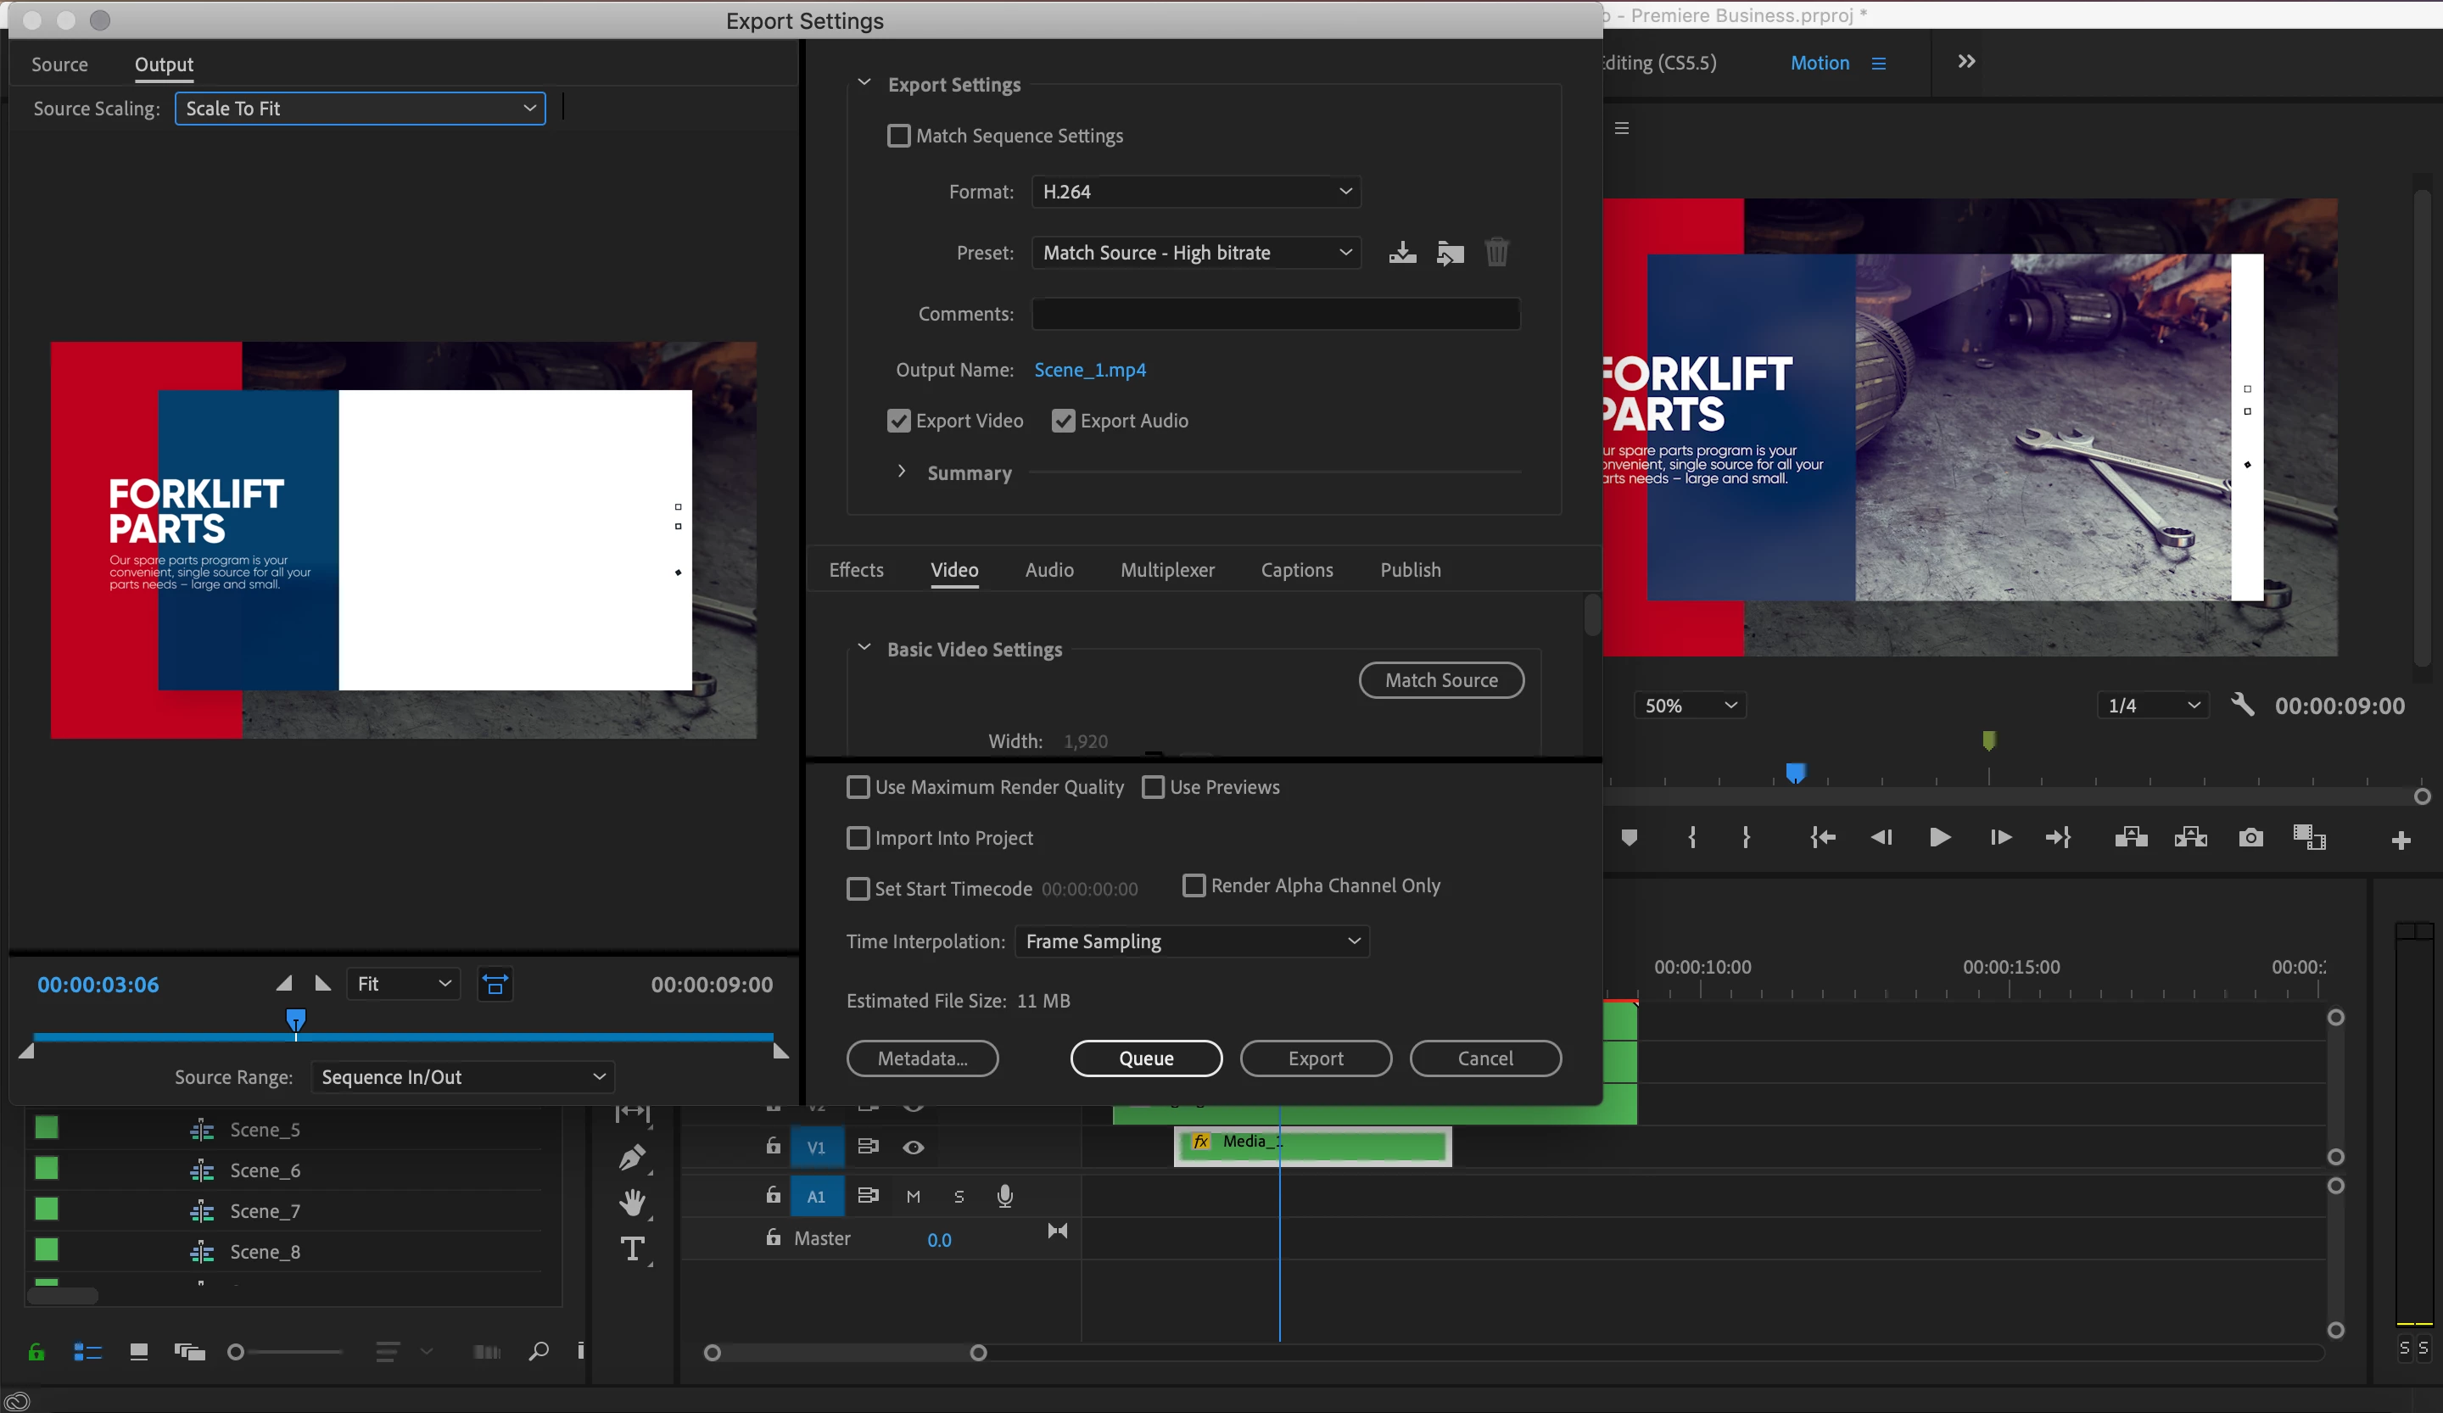This screenshot has width=2443, height=1413.
Task: Select the Hand tool
Action: (632, 1203)
